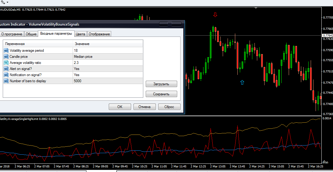333x172 pixels.
Task: Click the 'Сброс' reset button
Action: (x=169, y=107)
